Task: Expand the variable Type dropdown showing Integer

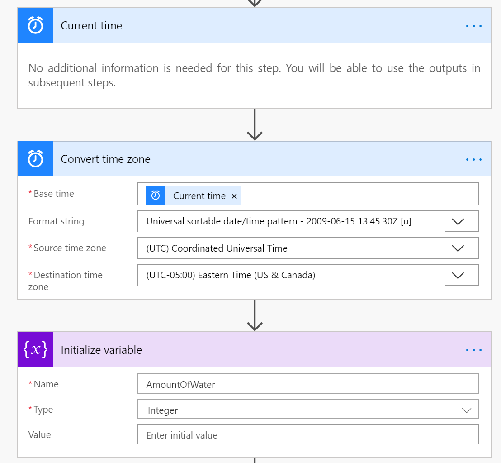Action: pos(466,410)
